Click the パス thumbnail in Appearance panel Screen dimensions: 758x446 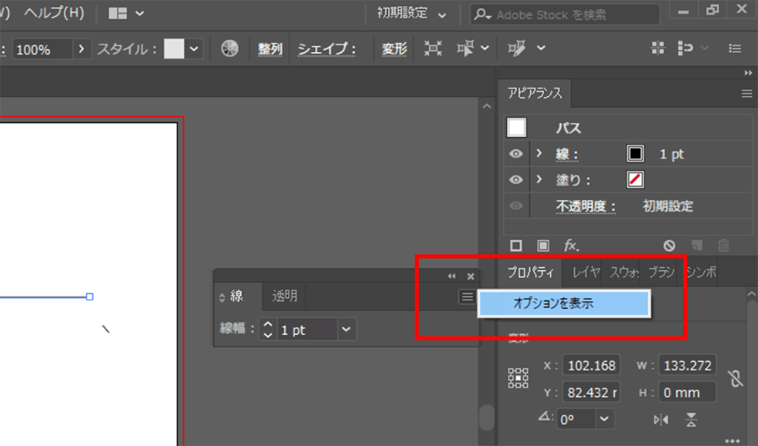[x=517, y=128]
